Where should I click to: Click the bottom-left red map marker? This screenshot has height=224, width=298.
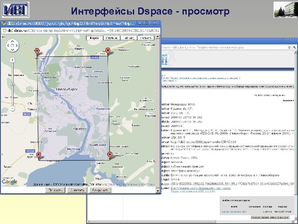pos(38,156)
